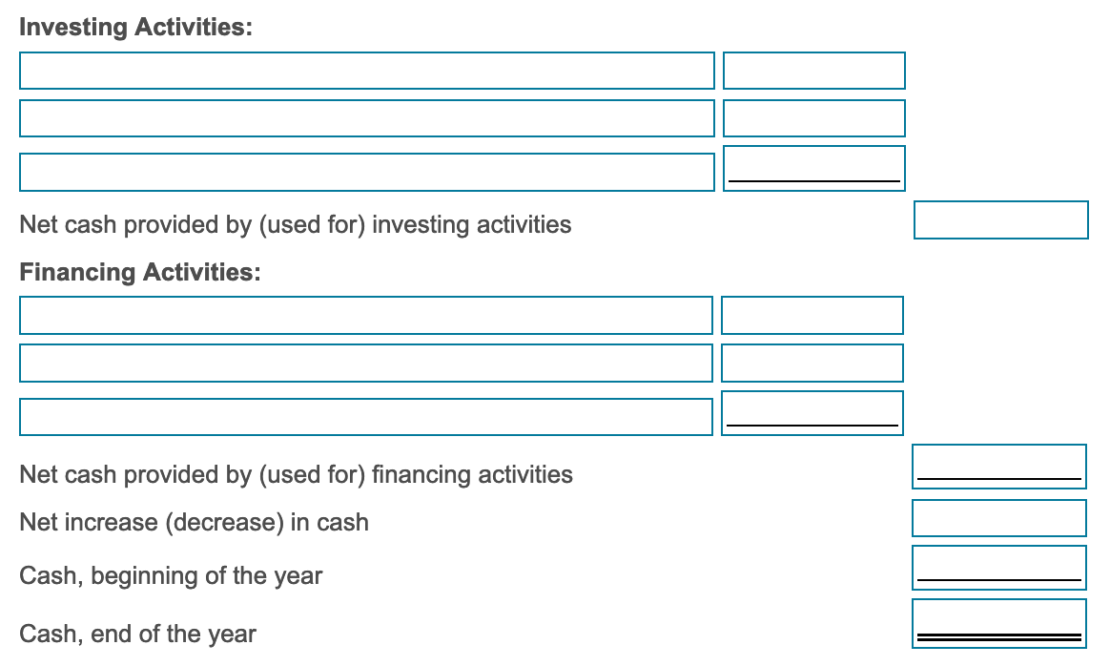Click the third Investing Activities description field
Viewport: 1110px width, 666px height.
pyautogui.click(x=367, y=171)
